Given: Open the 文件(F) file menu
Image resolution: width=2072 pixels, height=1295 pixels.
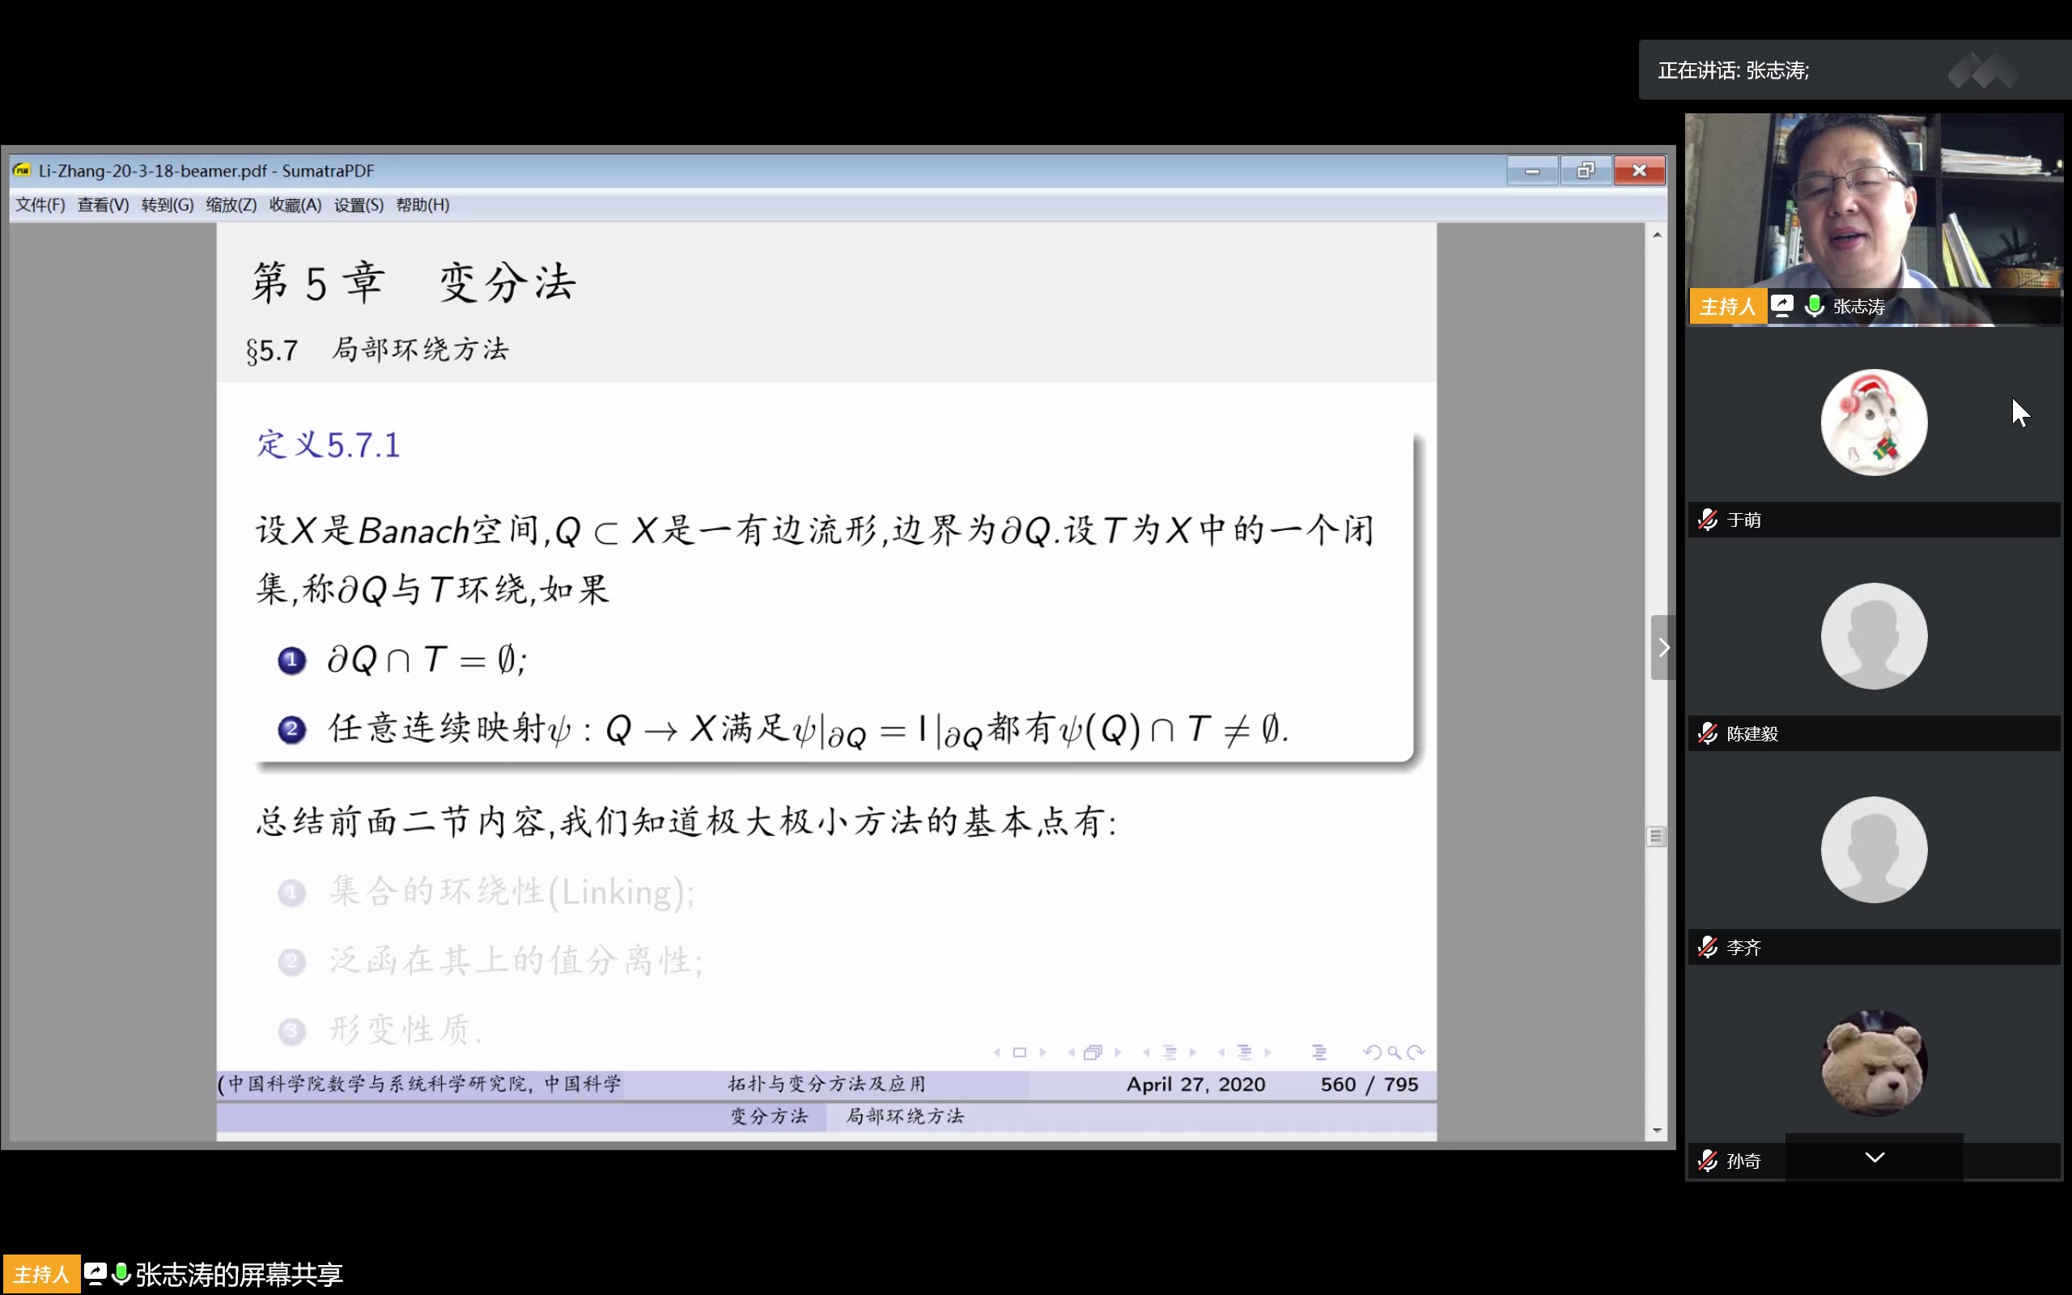Looking at the screenshot, I should [x=40, y=205].
